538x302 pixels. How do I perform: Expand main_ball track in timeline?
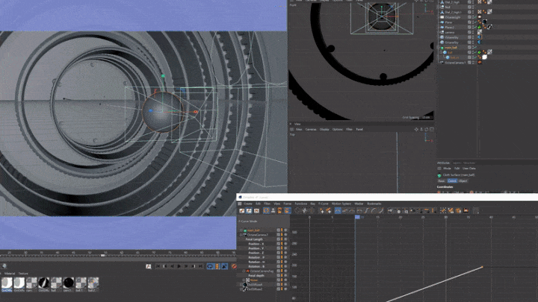click(241, 230)
